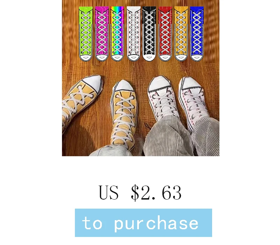This screenshot has height=245, width=280.
Task: Click the 'to purchase' button
Action: (x=143, y=223)
